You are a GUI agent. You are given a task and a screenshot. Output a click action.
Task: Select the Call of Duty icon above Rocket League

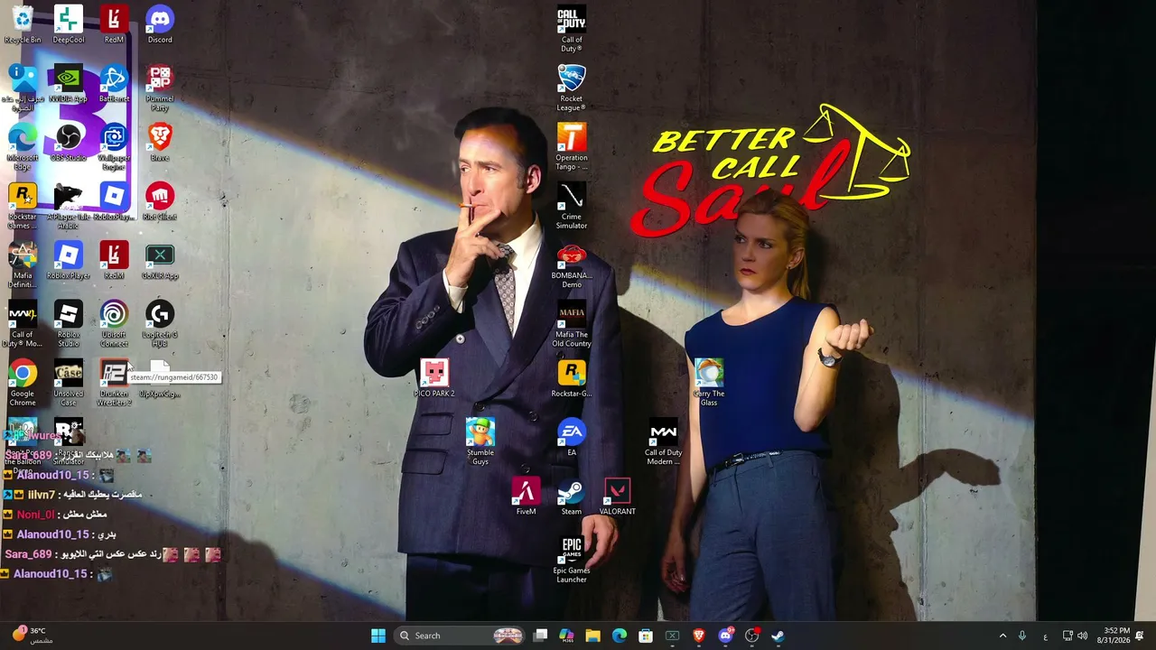572,29
